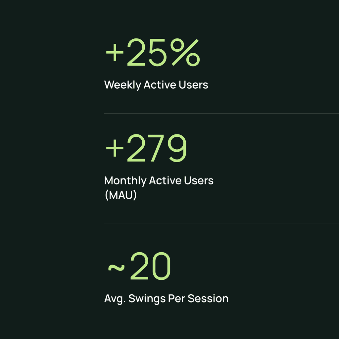The height and width of the screenshot is (339, 339).
Task: Click the (MAU) abbreviation text
Action: 121,195
